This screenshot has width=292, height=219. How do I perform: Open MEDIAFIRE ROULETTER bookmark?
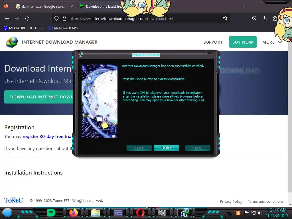coord(24,28)
